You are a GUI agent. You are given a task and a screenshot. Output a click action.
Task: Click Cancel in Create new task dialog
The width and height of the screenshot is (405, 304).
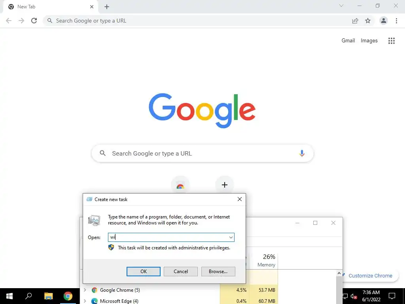coord(180,272)
